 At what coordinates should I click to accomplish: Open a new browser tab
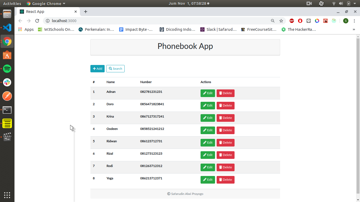tap(86, 12)
